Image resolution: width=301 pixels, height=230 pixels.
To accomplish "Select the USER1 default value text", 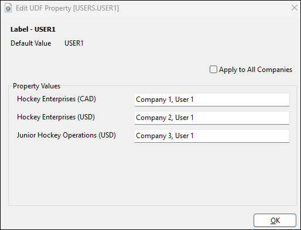I will pos(74,43).
